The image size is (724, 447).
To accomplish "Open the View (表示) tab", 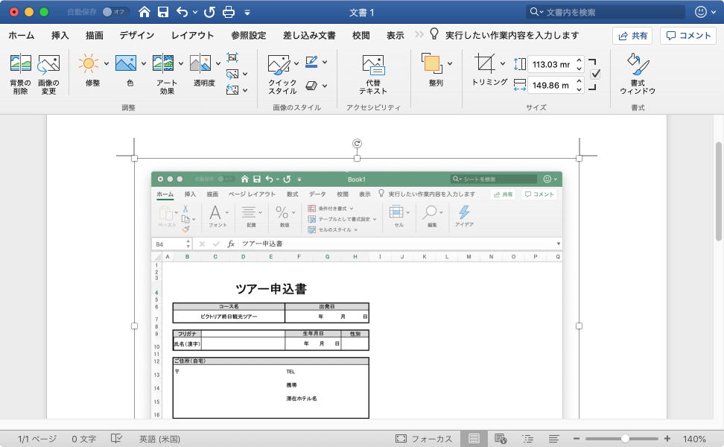I will (x=396, y=35).
